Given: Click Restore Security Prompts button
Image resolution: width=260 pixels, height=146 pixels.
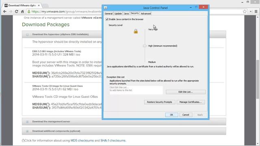Looking at the screenshot, I should pyautogui.click(x=160, y=102).
